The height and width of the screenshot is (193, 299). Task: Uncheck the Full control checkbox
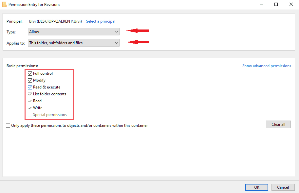[30, 73]
